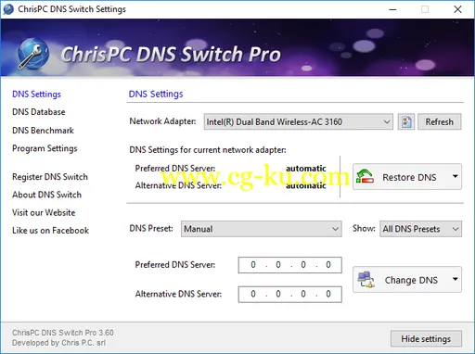Click the Hide settings button
This screenshot has width=475, height=354.
[426, 339]
